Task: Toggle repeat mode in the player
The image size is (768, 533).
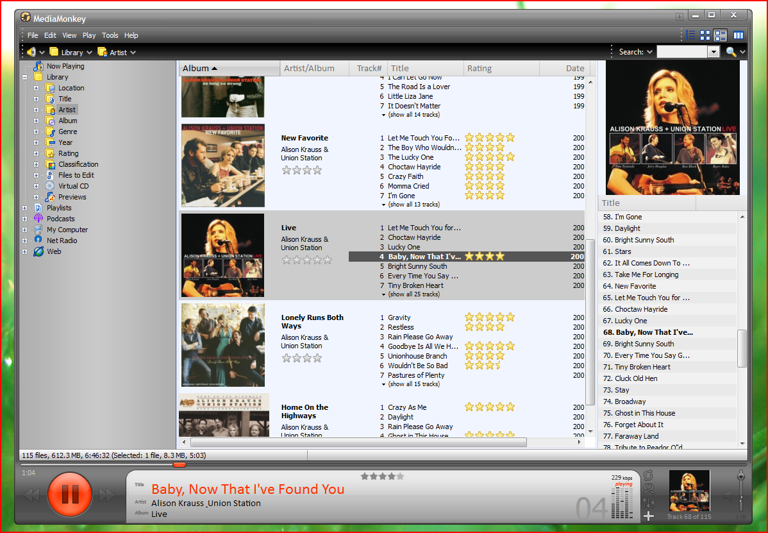Action: 649,475
